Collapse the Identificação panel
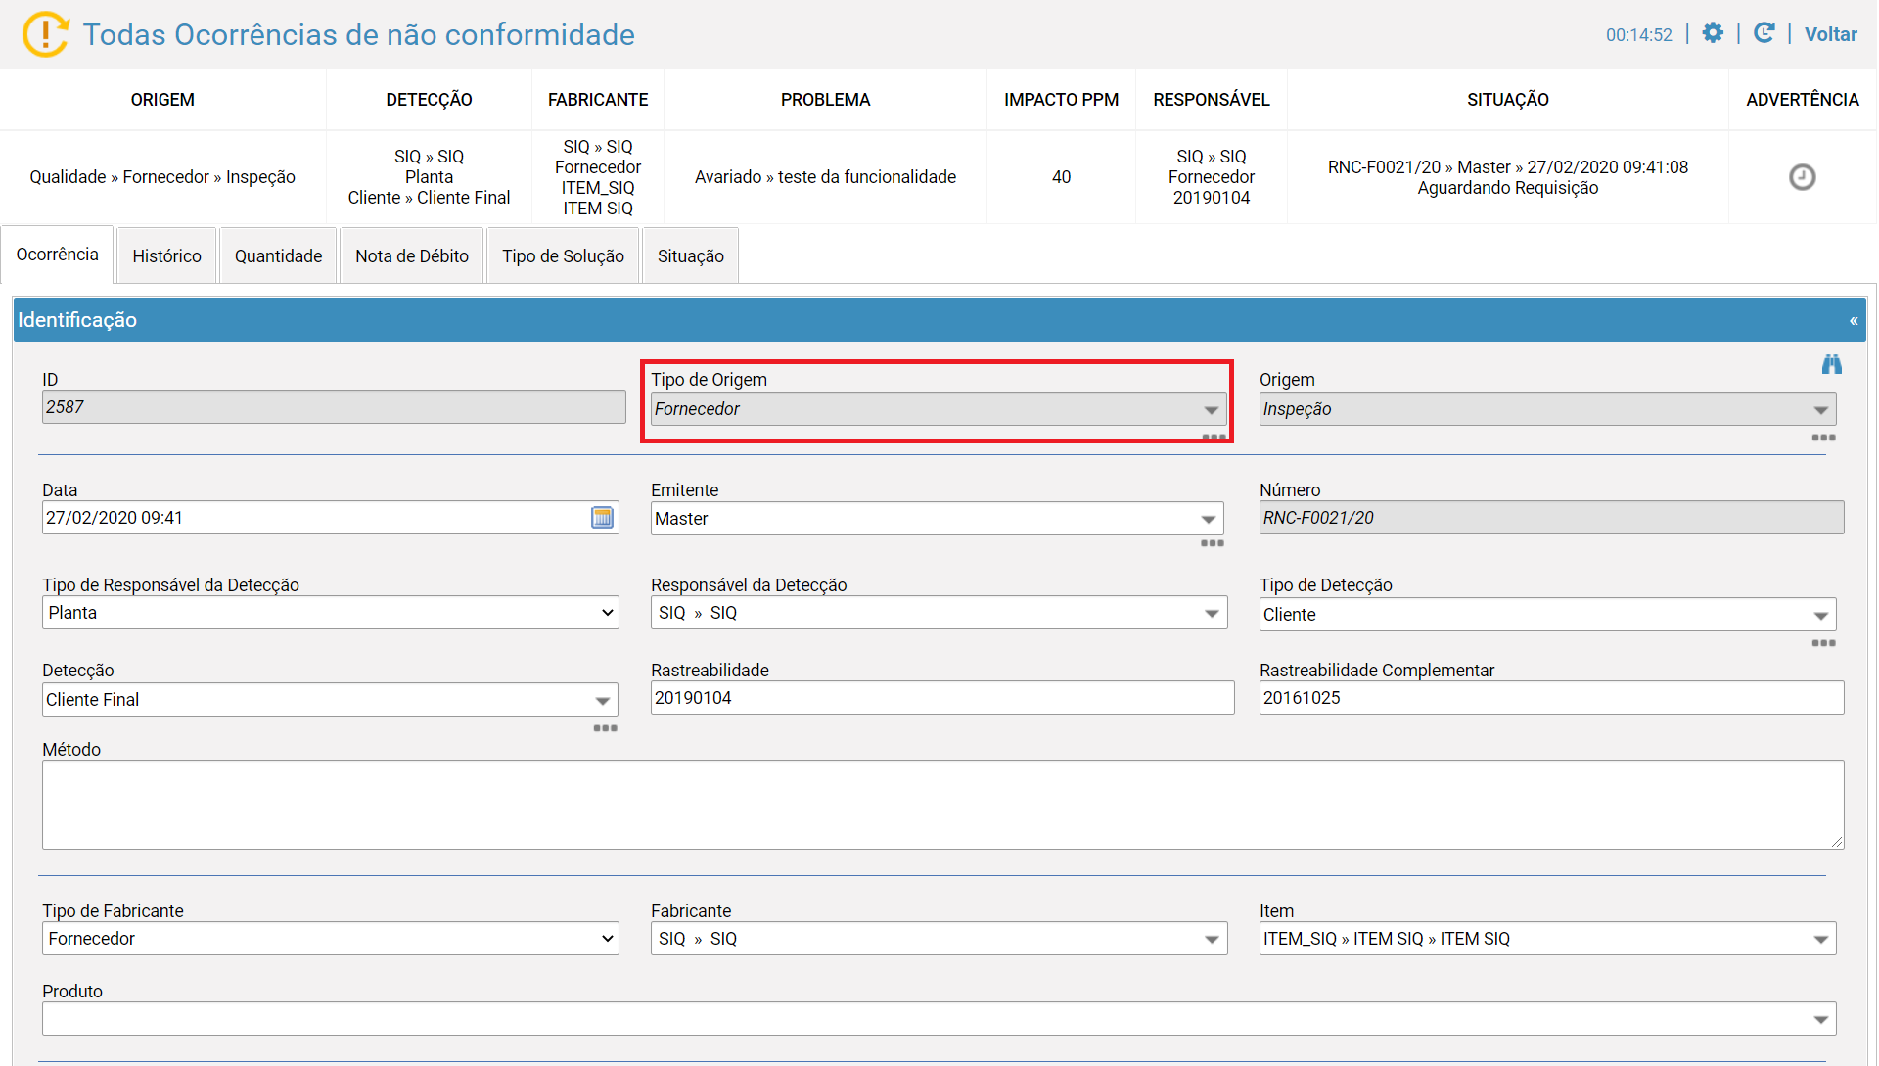 click(1853, 321)
